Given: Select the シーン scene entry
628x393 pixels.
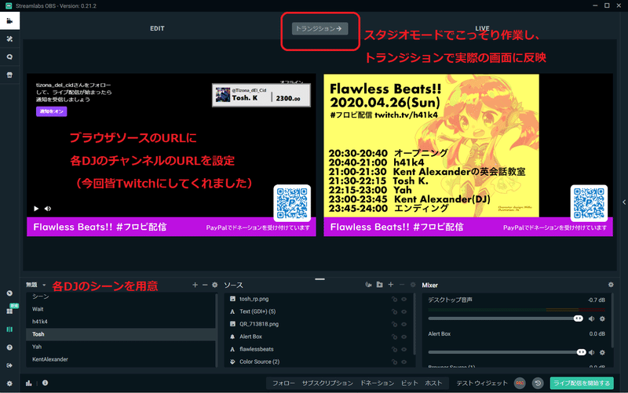Looking at the screenshot, I should (x=121, y=297).
